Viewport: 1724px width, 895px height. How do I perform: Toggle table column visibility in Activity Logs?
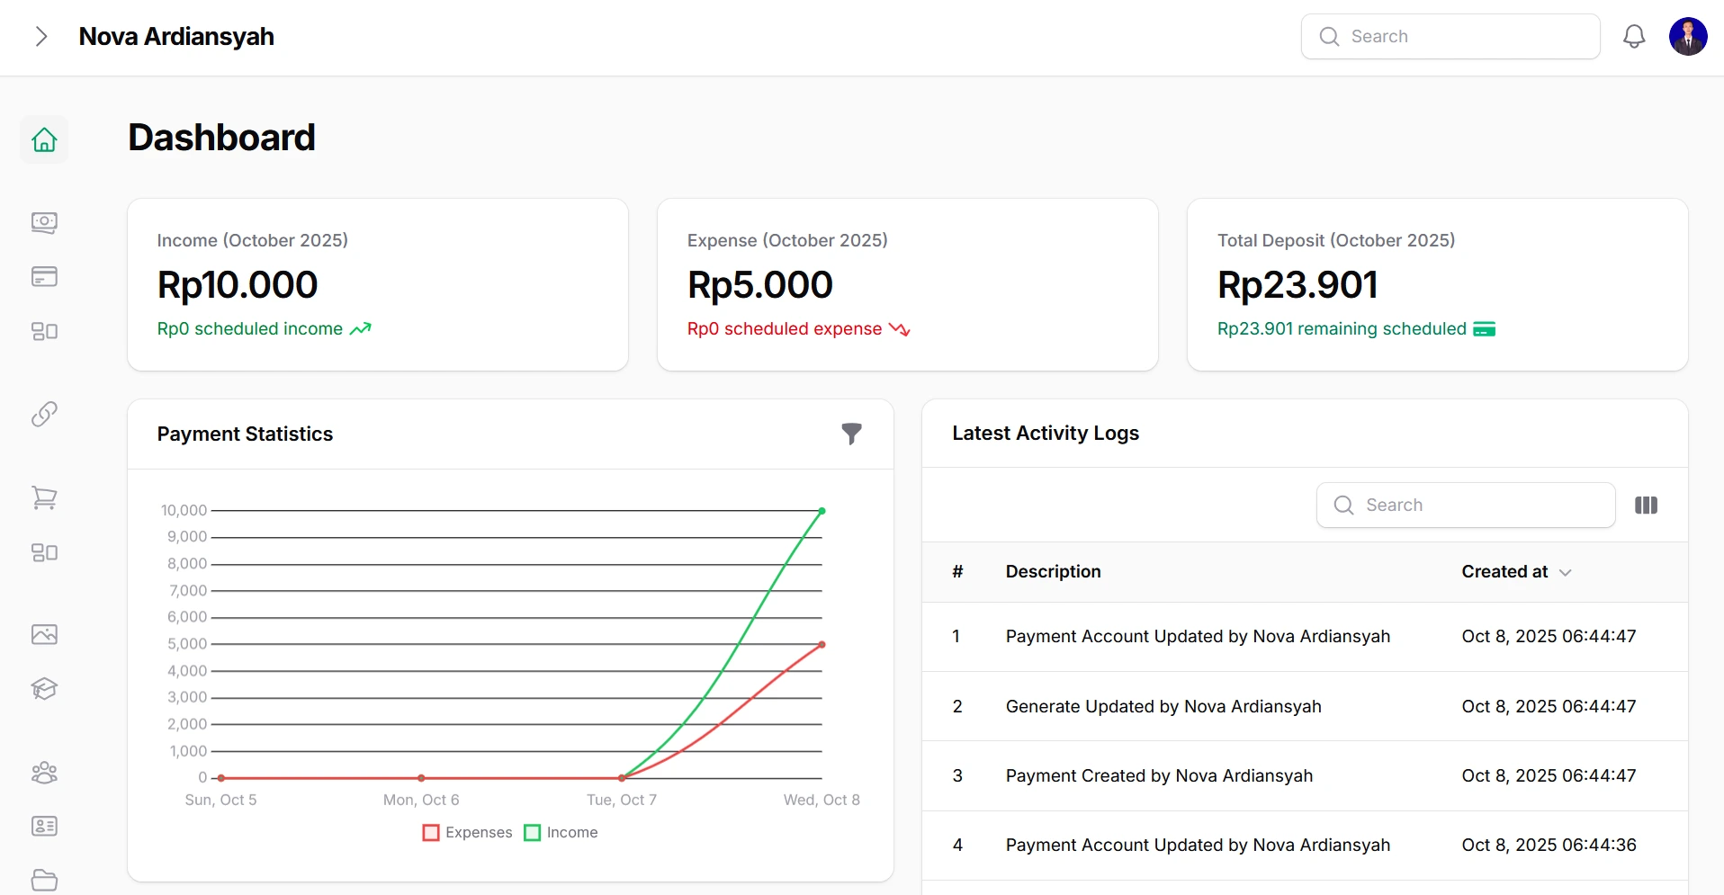[1646, 506]
